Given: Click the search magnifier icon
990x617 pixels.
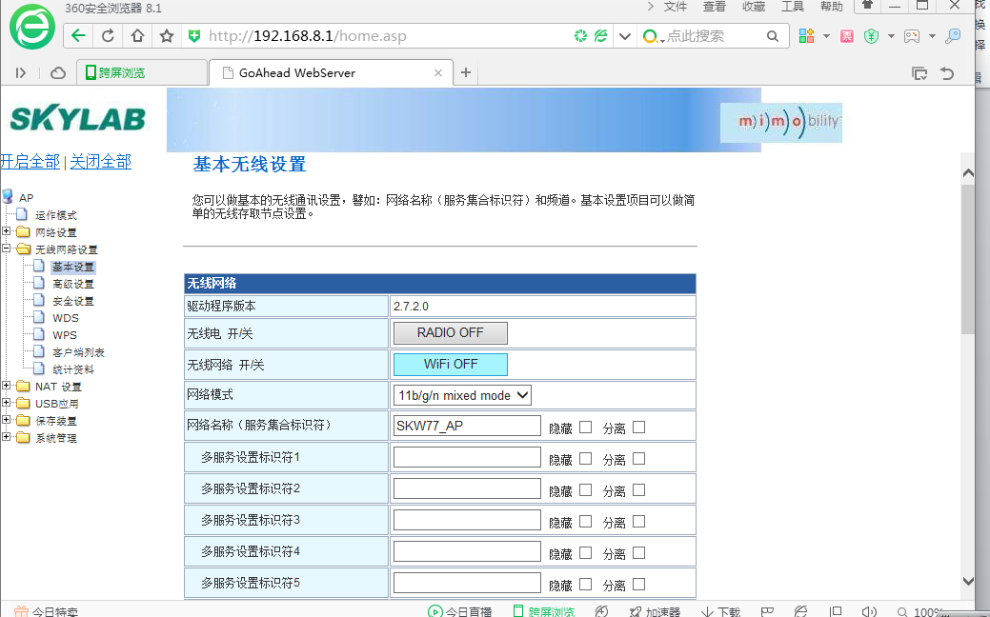Looking at the screenshot, I should [774, 36].
